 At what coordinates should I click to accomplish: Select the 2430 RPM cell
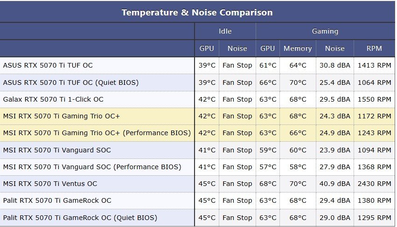pos(374,184)
